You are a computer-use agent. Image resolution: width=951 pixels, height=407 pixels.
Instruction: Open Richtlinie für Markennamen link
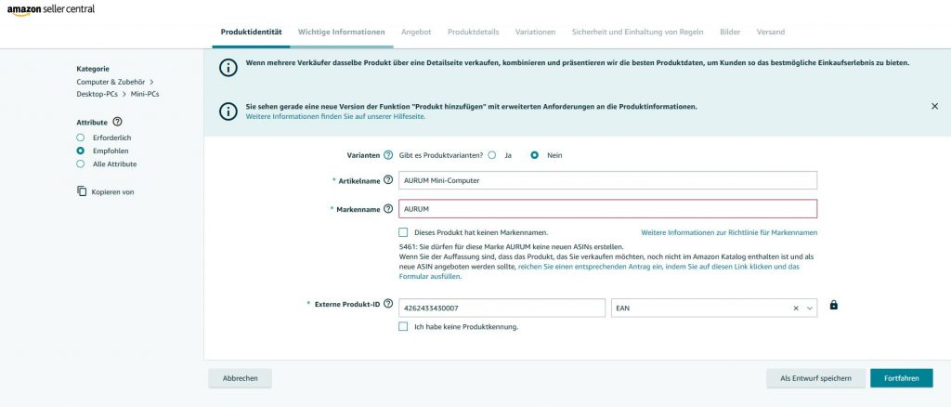click(x=729, y=232)
